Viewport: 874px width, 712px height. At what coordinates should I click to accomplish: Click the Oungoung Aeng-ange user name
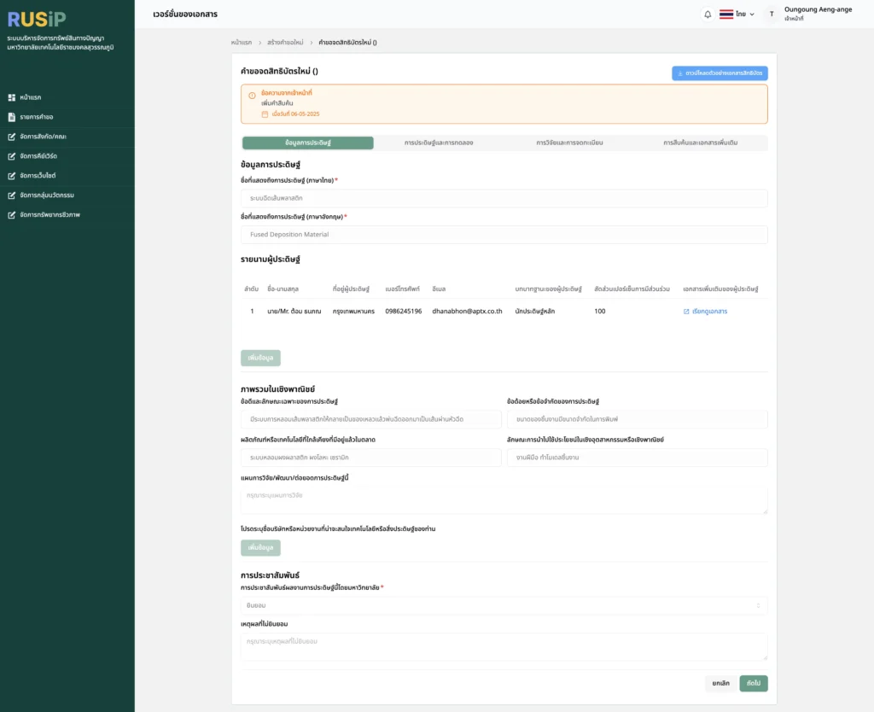818,9
